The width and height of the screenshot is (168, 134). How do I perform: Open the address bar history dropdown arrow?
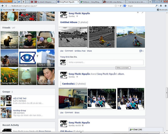click(118, 6)
